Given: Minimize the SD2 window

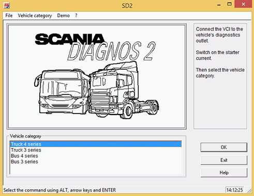Looking at the screenshot, I should click(x=219, y=5).
